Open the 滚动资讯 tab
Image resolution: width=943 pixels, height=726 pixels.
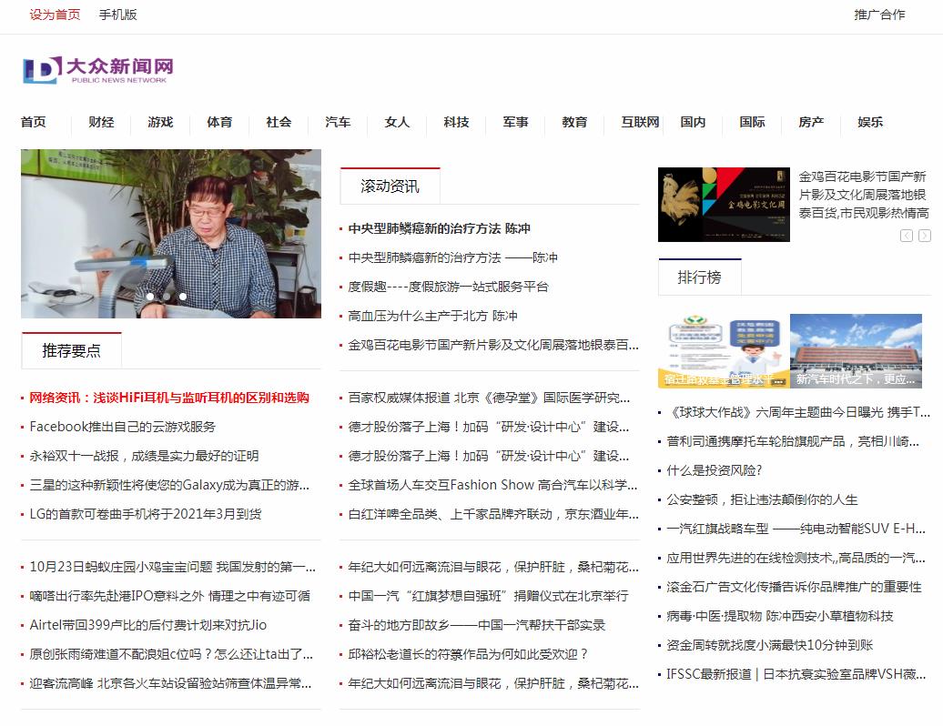click(390, 187)
